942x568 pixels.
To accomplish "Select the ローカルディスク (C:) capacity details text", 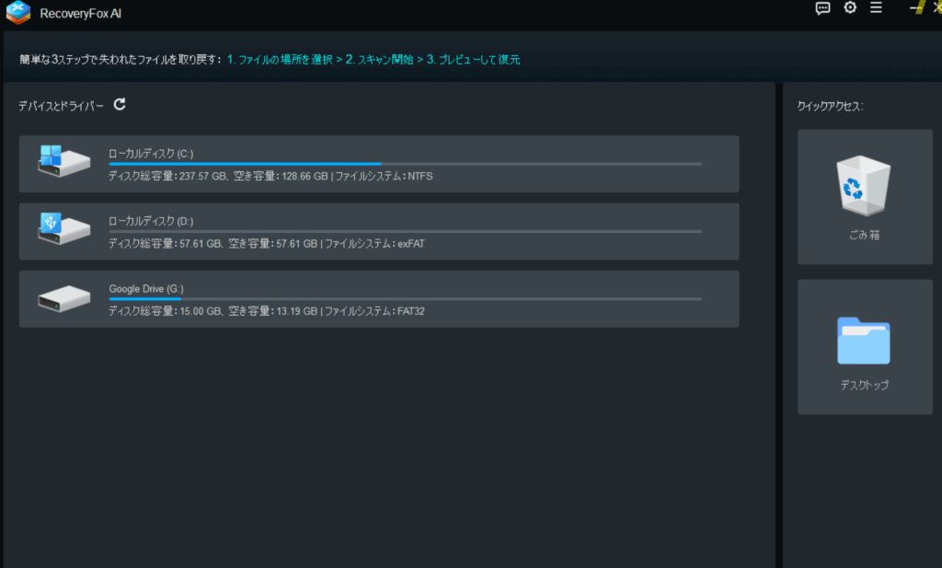I will 270,176.
